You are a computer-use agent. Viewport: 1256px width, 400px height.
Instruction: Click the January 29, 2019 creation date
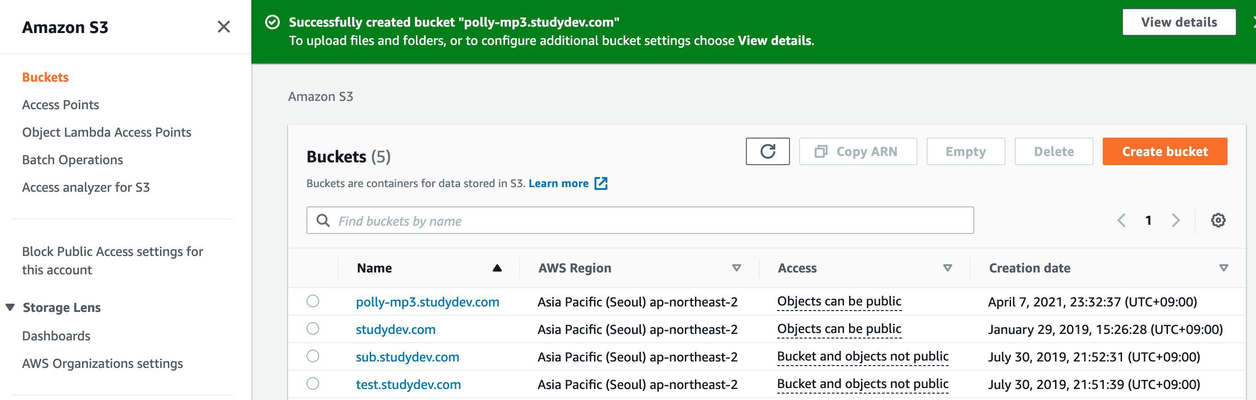point(1106,329)
